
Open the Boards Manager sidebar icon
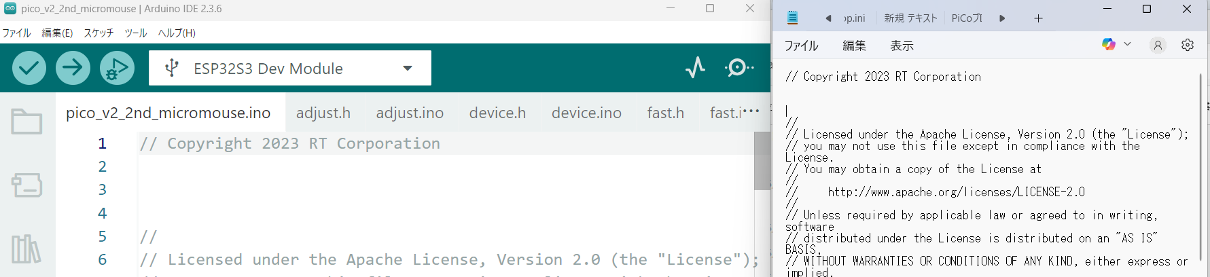tap(26, 185)
